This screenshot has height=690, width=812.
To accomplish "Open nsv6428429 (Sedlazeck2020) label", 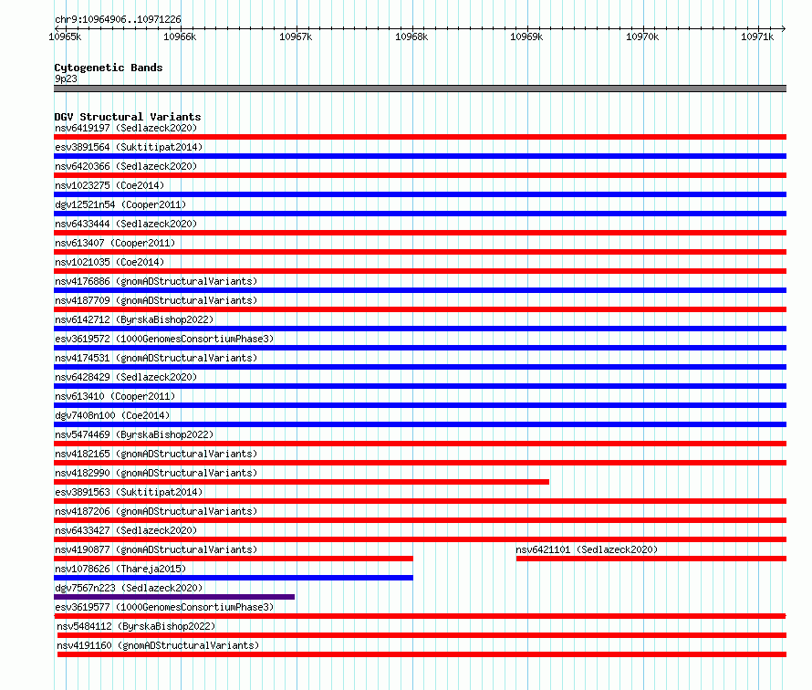I will click(x=126, y=377).
